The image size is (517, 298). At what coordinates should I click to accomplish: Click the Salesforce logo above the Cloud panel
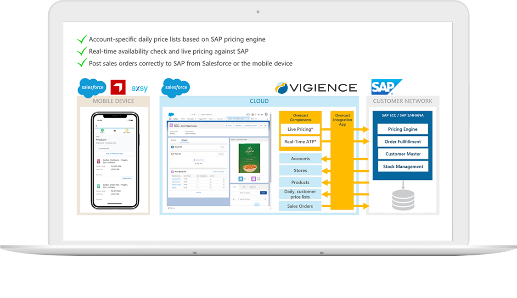[x=176, y=88]
